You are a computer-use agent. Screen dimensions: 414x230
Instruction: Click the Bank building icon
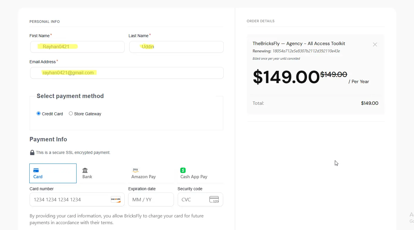[x=85, y=170]
